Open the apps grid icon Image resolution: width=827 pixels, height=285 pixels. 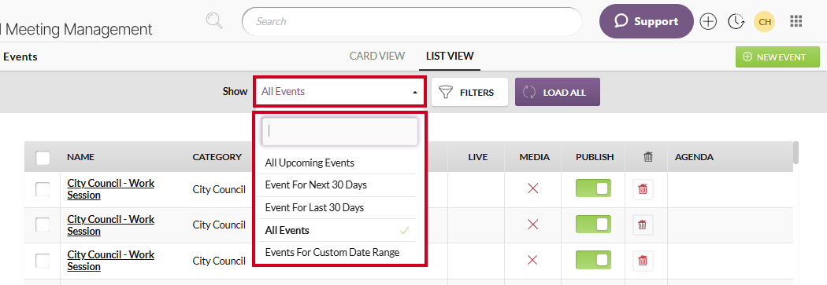click(795, 21)
